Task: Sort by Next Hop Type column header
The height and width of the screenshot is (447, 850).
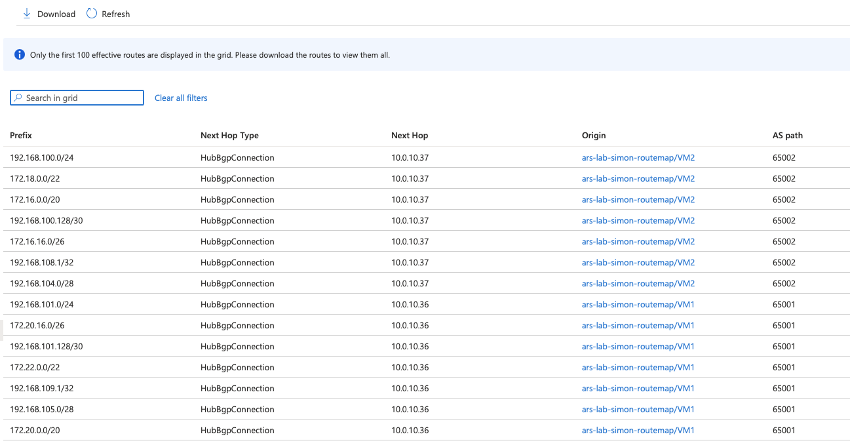Action: click(229, 135)
